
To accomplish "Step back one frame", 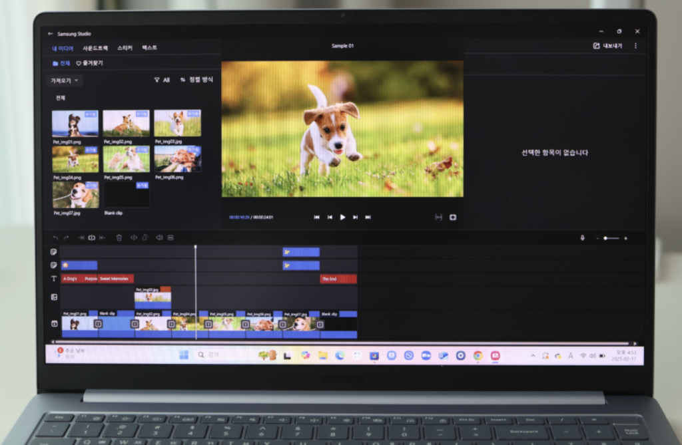I will (330, 218).
